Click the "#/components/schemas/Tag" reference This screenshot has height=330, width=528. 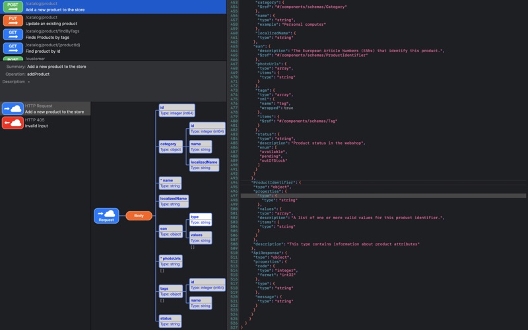306,121
